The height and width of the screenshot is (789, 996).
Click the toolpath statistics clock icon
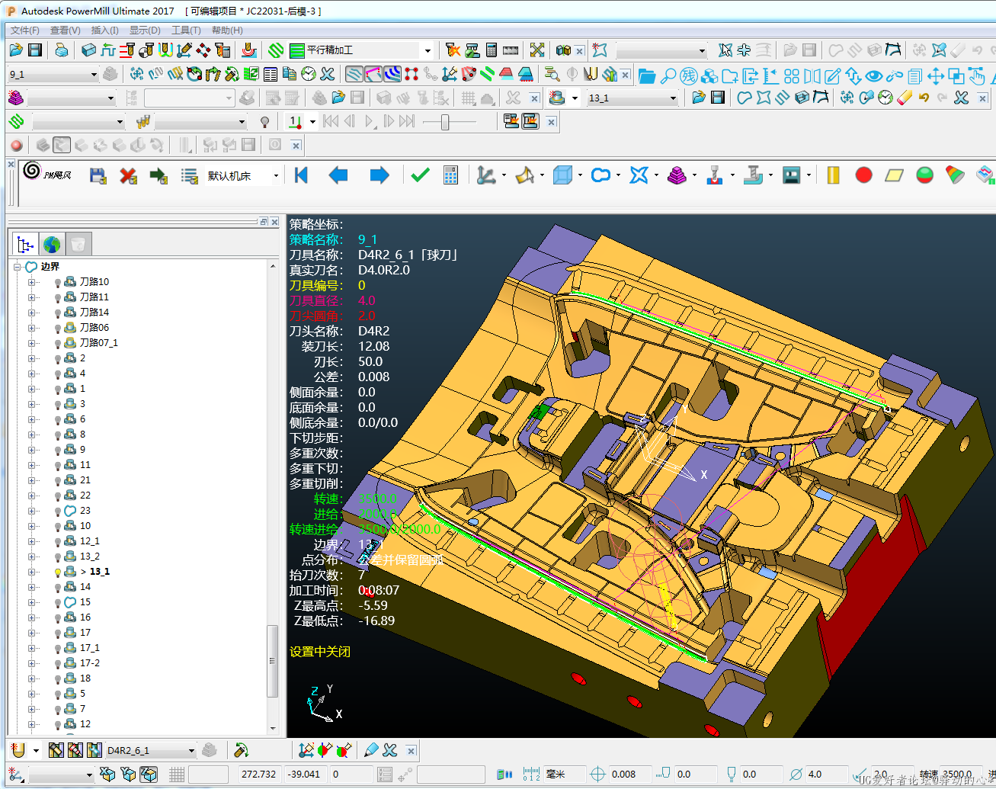point(309,74)
